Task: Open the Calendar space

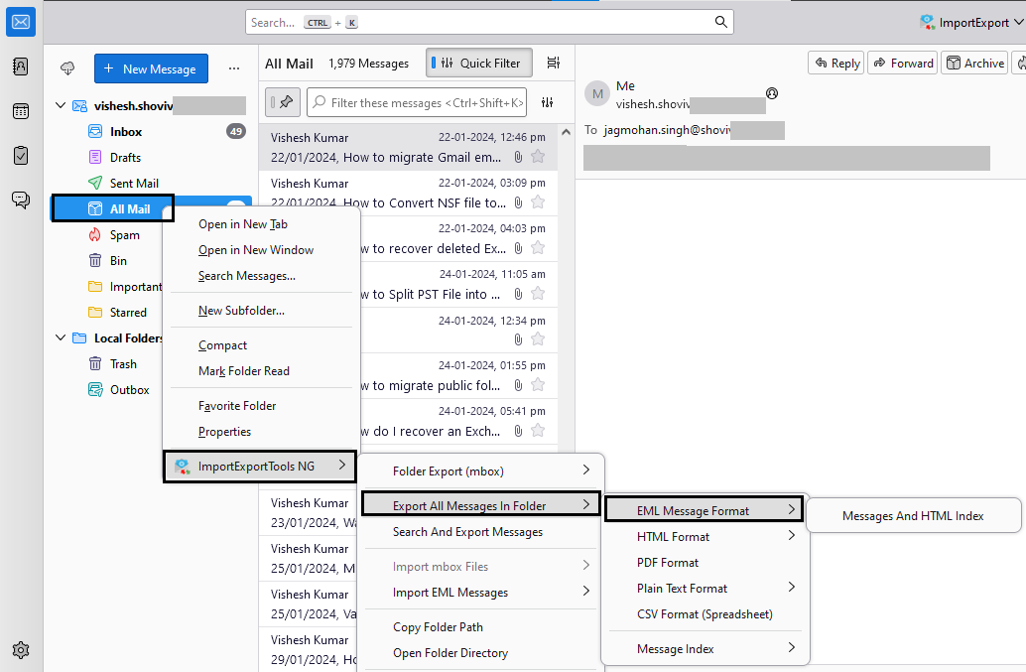Action: click(x=20, y=111)
